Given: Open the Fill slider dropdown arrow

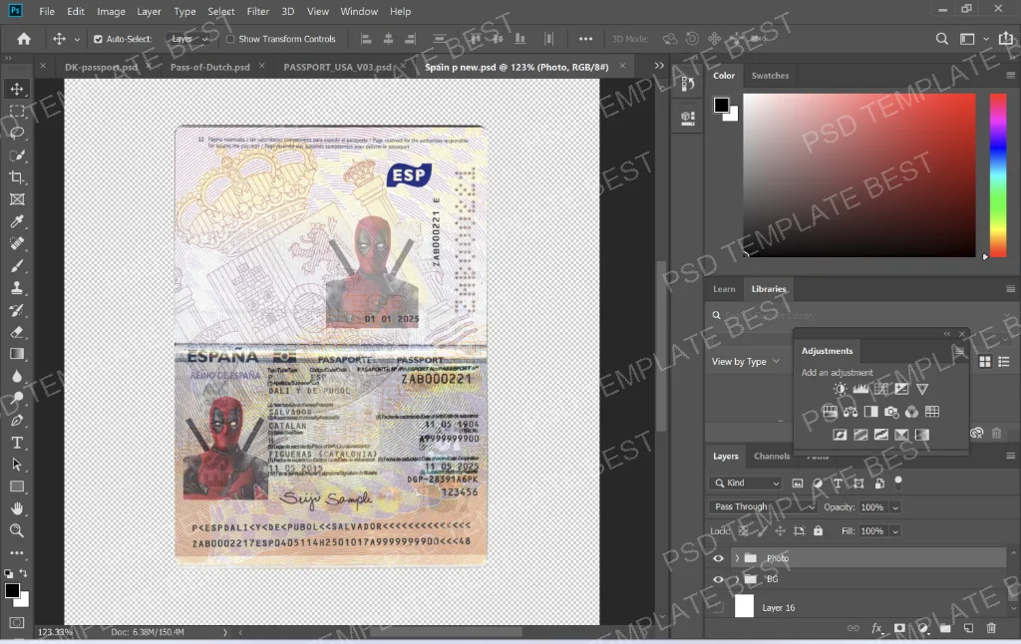Looking at the screenshot, I should pos(895,531).
